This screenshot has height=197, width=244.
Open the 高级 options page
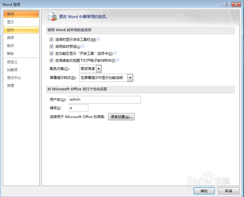(21, 54)
